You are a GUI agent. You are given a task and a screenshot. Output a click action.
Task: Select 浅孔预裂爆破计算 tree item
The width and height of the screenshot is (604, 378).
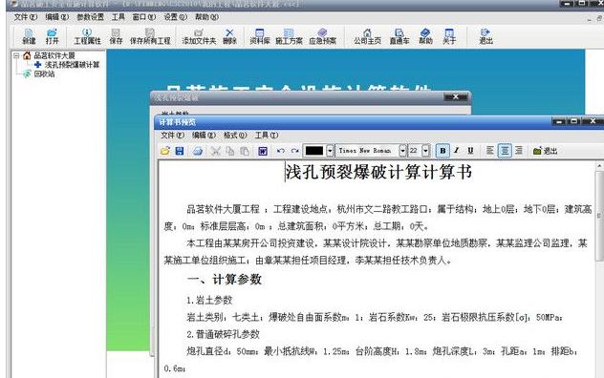coord(72,65)
